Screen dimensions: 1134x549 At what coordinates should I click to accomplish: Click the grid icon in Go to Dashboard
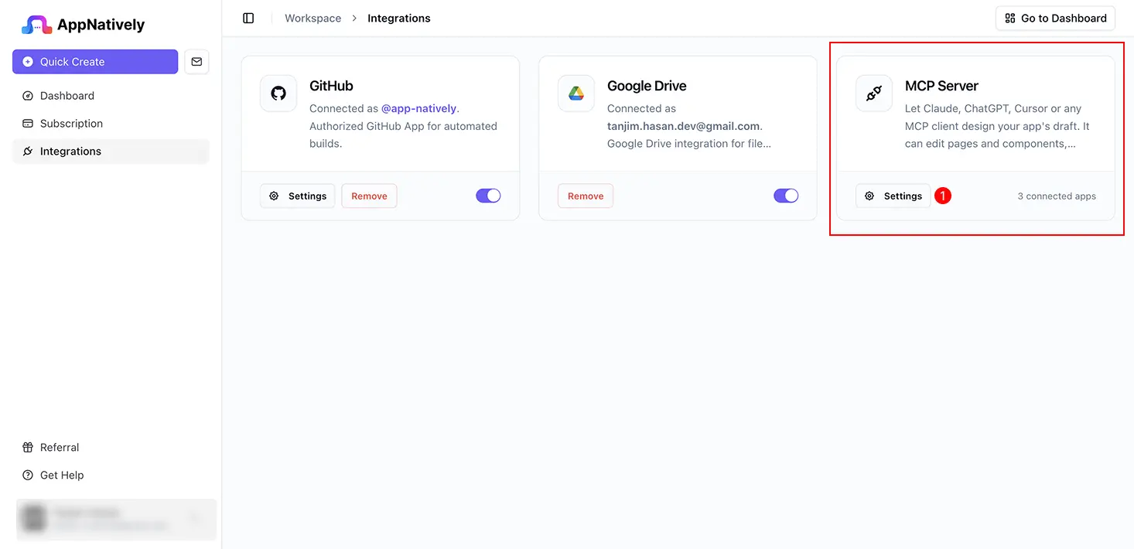[x=1010, y=18]
